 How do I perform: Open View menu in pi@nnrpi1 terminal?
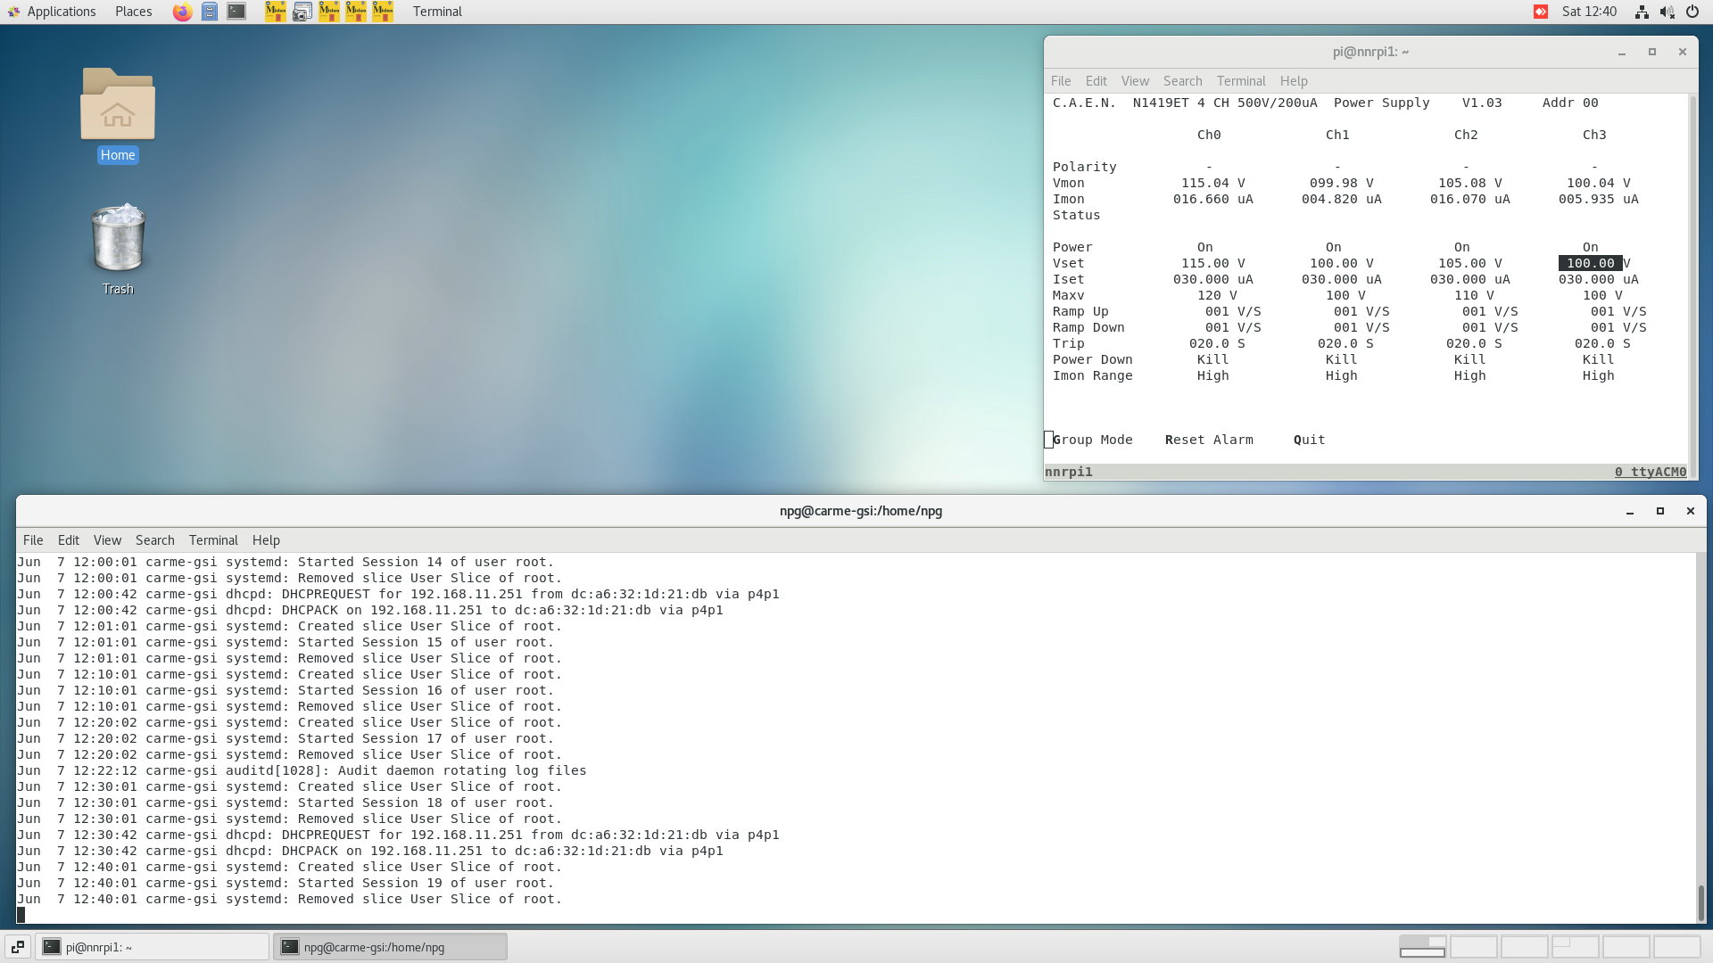(x=1135, y=81)
